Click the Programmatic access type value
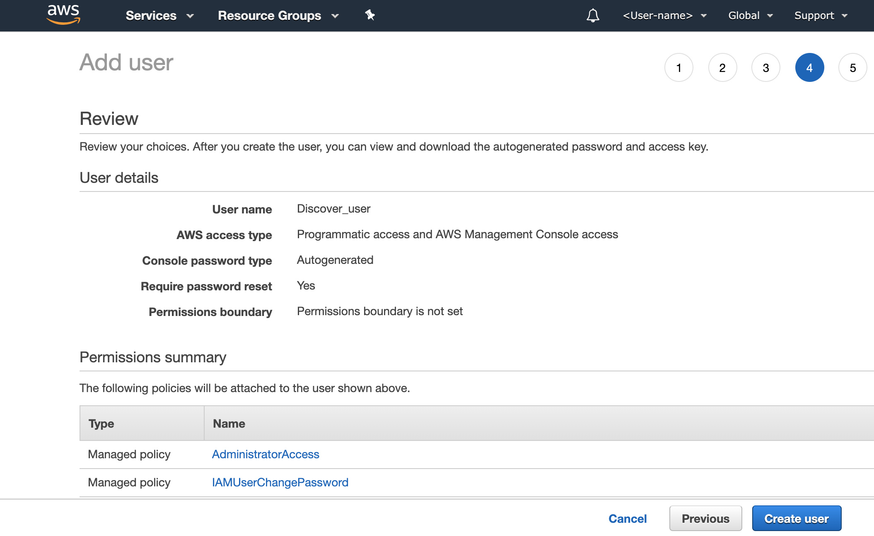Screen dimensions: 874x536 pos(457,234)
